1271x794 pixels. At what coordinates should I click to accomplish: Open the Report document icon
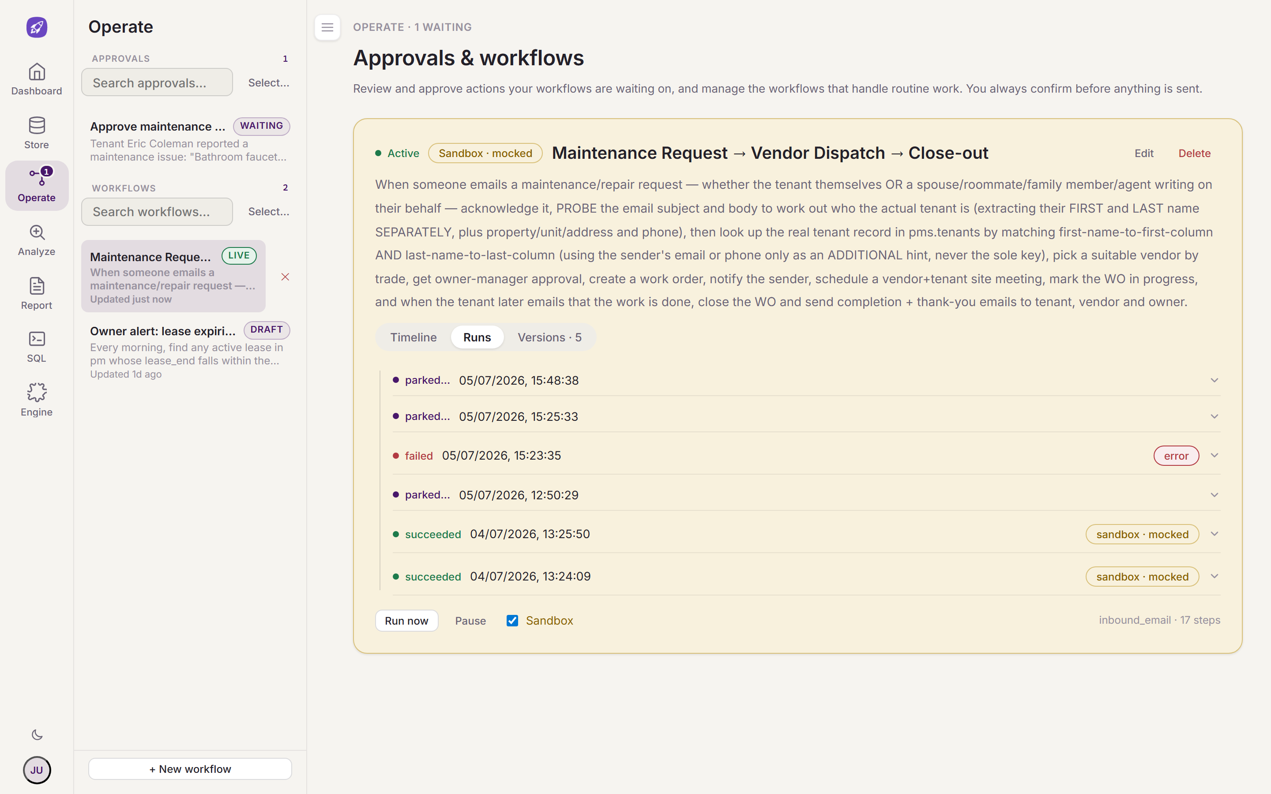click(37, 286)
